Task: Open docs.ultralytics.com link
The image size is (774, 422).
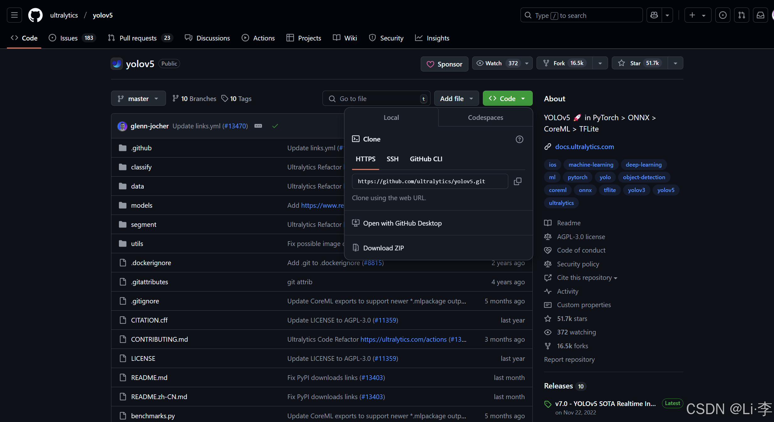Action: click(x=584, y=147)
